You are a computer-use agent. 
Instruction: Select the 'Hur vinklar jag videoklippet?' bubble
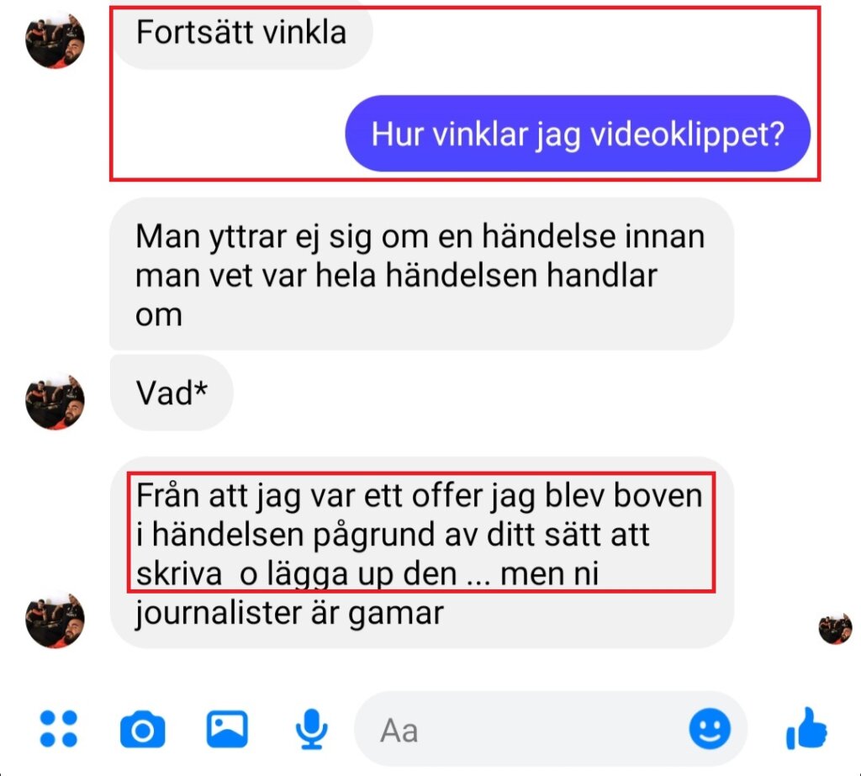[578, 134]
